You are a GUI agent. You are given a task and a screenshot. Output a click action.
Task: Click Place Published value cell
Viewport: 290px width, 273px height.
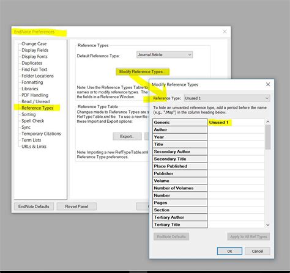tap(236, 166)
